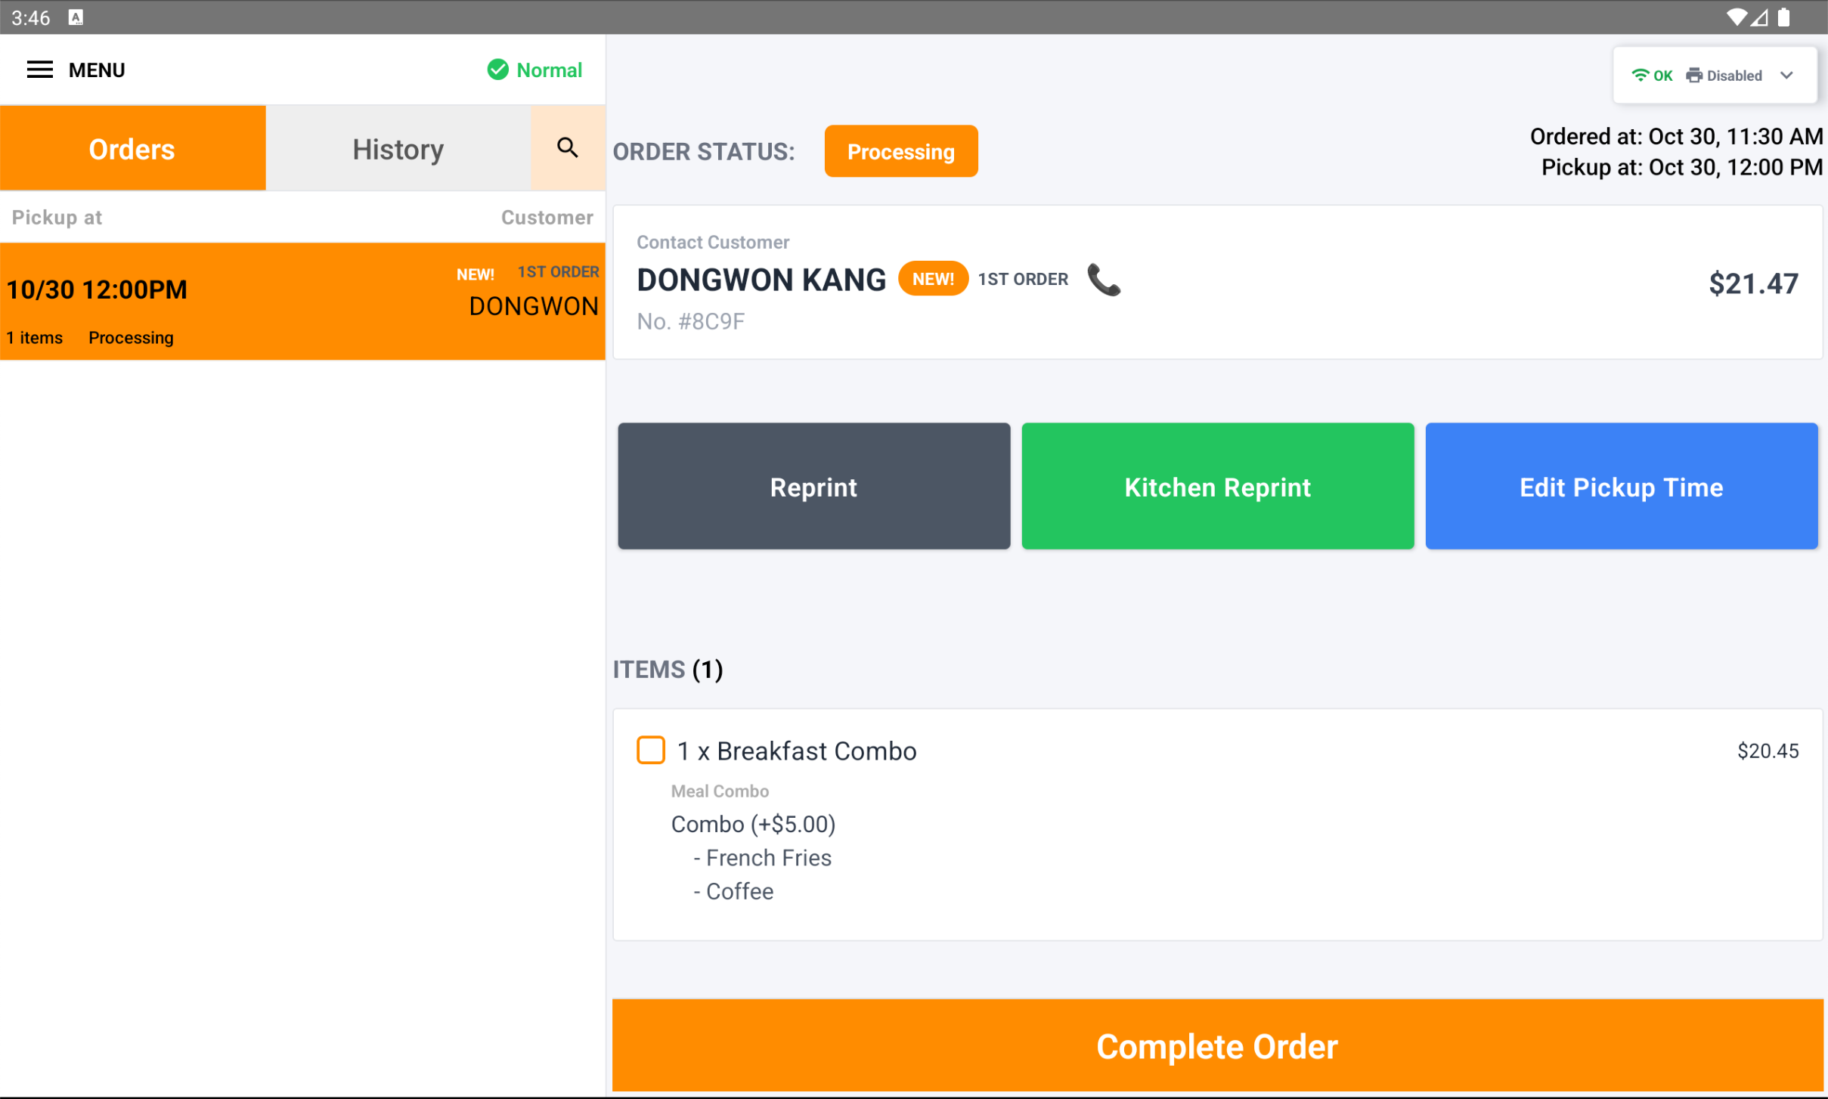Click the NEW! badge beside customer name
Screen dimensions: 1828x1099
[x=933, y=278]
